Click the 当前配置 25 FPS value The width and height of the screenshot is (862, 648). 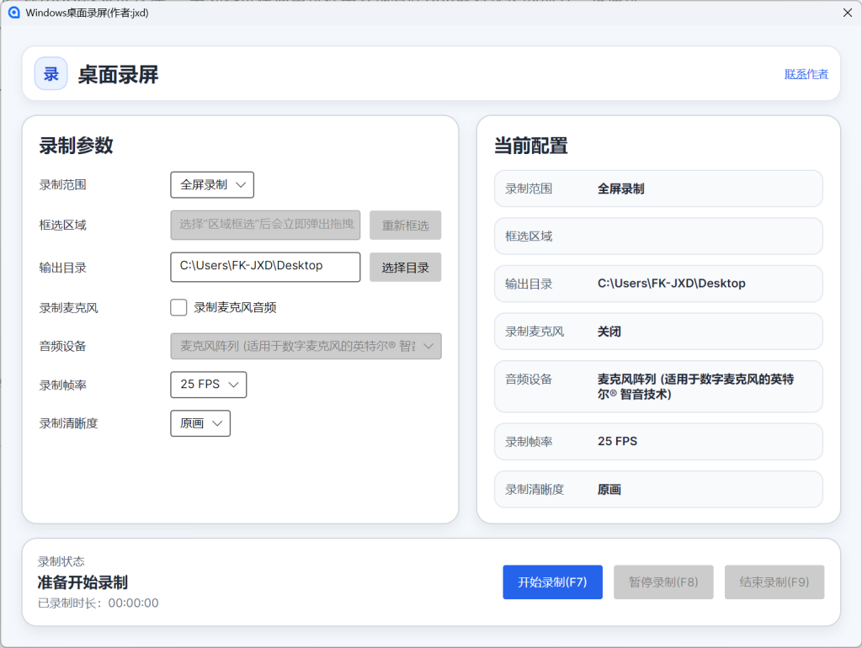pos(617,441)
